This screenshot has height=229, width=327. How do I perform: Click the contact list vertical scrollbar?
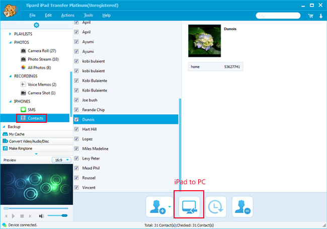click(180, 144)
